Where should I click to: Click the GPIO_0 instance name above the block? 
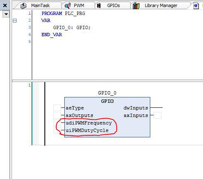107,93
